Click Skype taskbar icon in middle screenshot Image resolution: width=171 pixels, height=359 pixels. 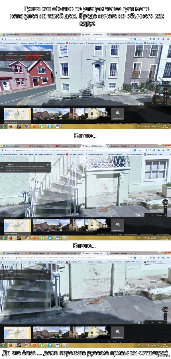[50, 238]
